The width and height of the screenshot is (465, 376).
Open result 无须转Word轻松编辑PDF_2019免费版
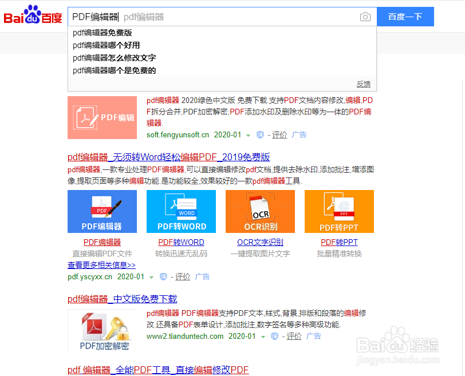[x=169, y=157]
